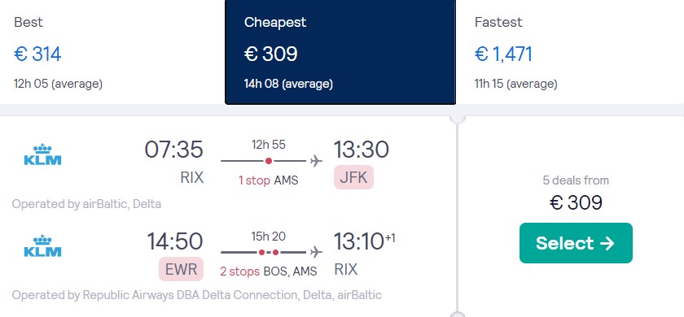684x317 pixels.
Task: Click the first red stop dot on return line
Action: coord(261,252)
